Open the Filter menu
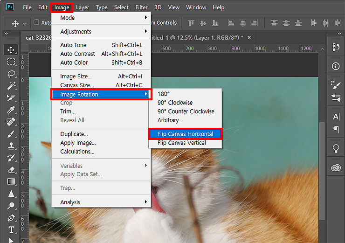The width and height of the screenshot is (345, 243). [141, 7]
